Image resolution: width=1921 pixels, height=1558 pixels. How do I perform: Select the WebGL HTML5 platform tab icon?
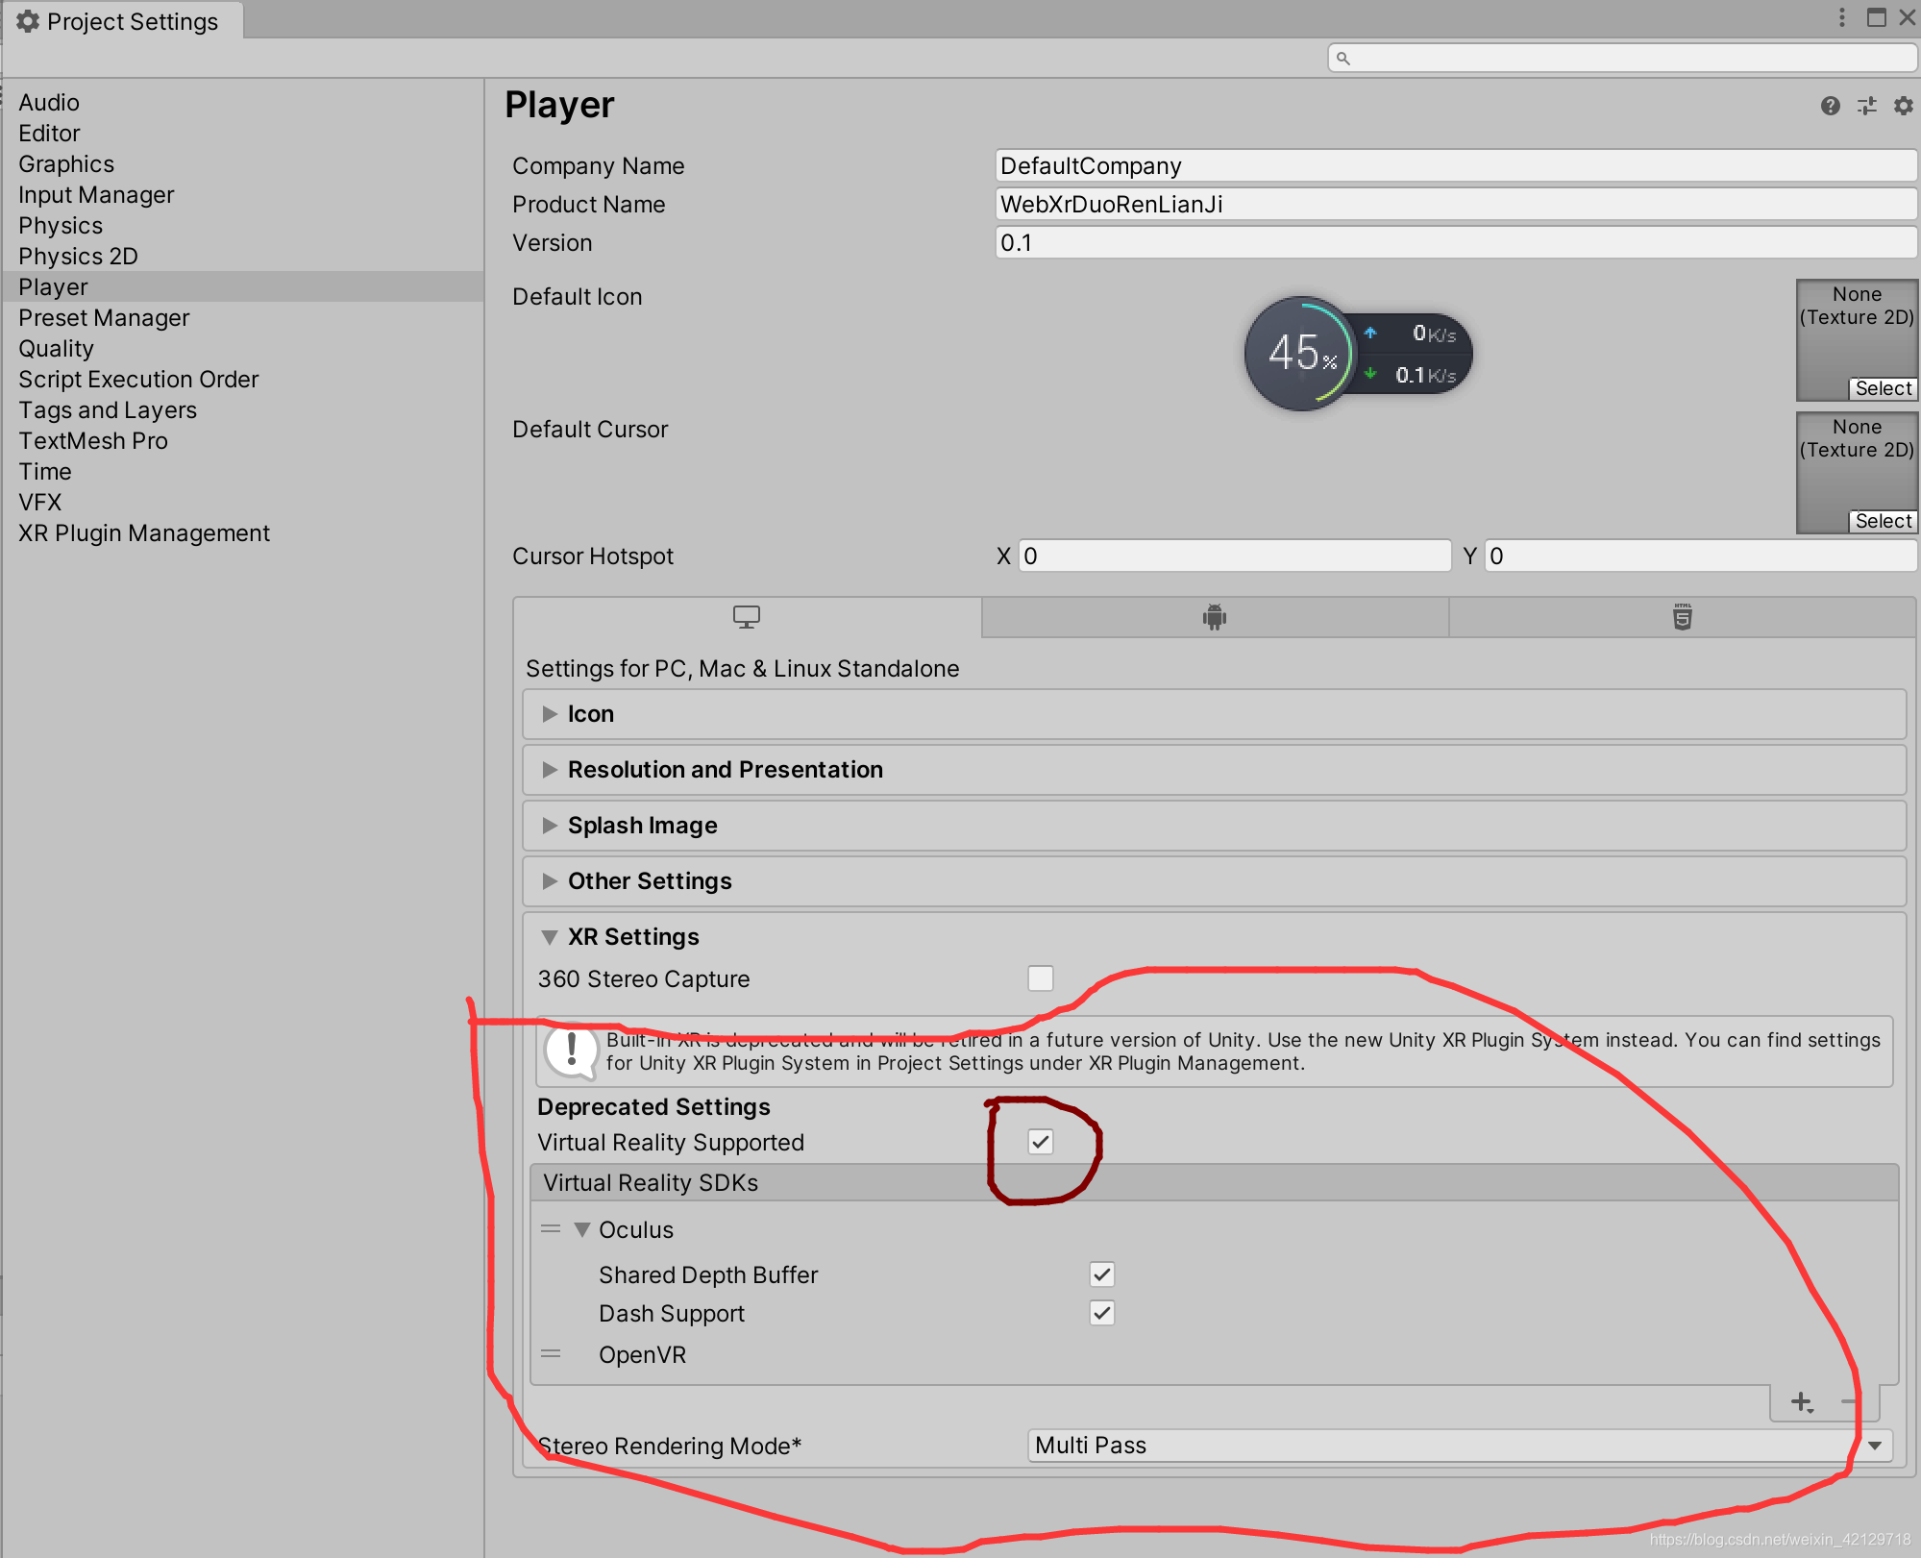[1682, 617]
